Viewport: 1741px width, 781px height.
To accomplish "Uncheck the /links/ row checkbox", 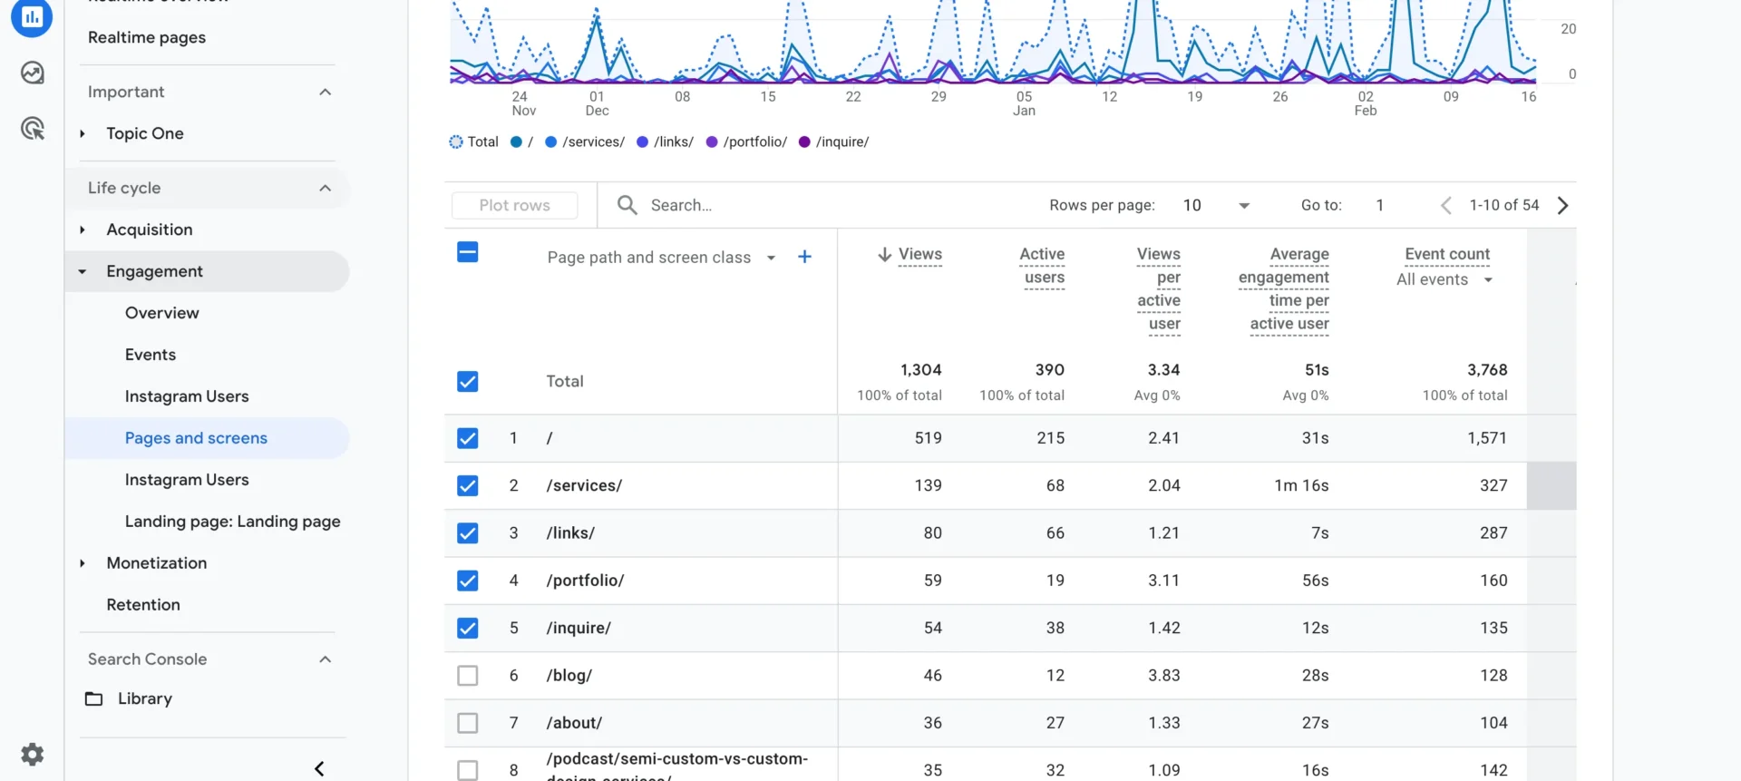I will coord(468,533).
